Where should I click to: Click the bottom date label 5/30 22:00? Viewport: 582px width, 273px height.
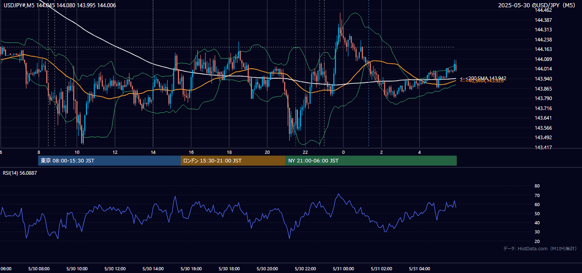(x=306, y=269)
